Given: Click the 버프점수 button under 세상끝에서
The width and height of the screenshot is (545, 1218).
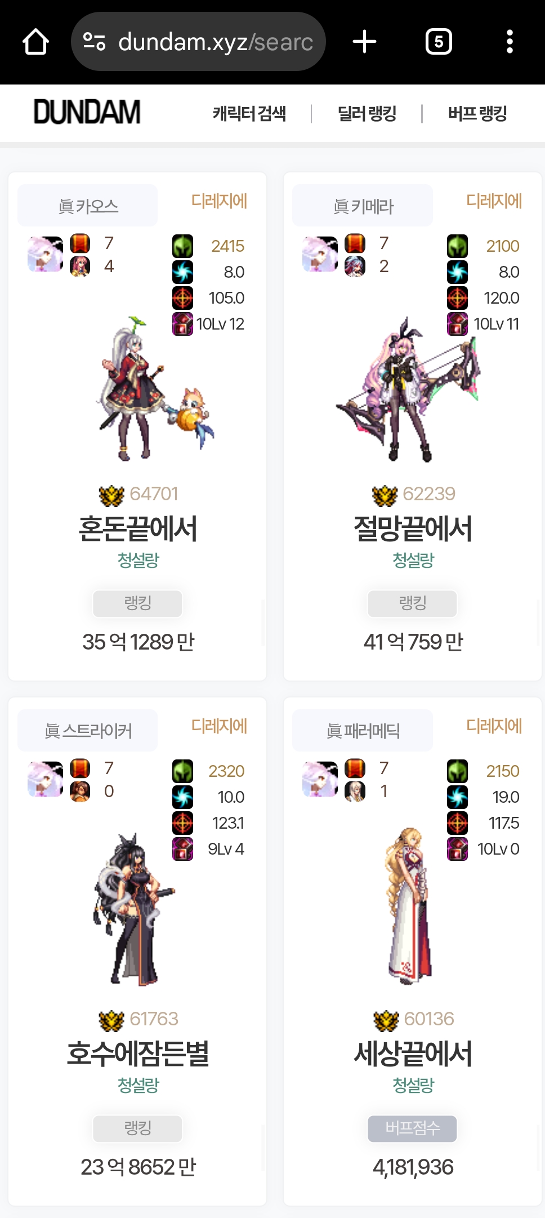Looking at the screenshot, I should point(413,1128).
